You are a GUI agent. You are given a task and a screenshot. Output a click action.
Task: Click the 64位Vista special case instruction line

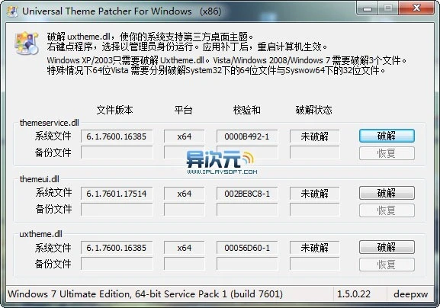[x=216, y=70]
